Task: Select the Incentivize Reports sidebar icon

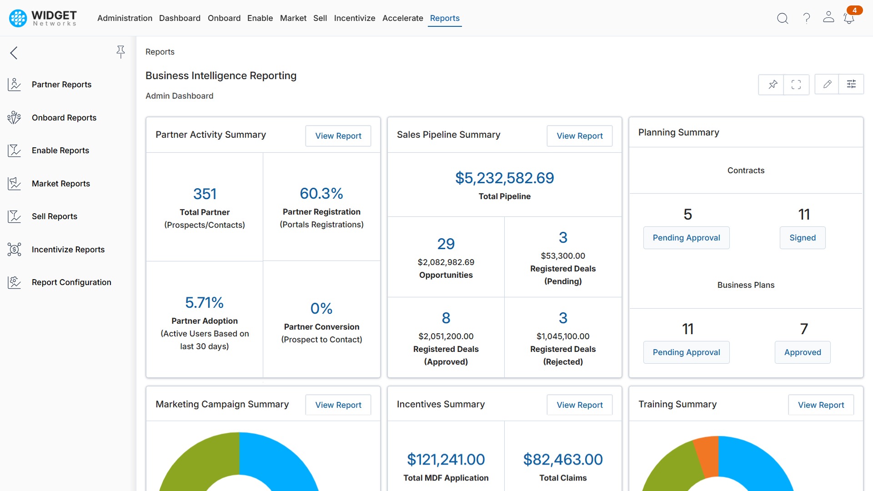Action: tap(14, 249)
